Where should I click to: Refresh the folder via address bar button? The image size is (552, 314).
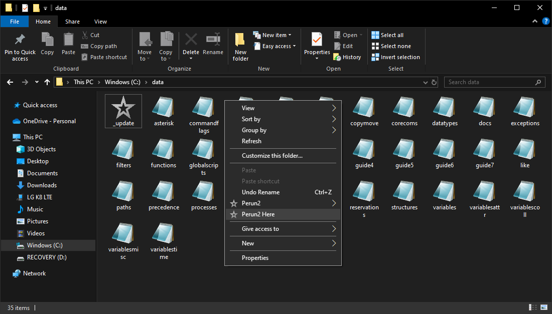click(x=434, y=82)
